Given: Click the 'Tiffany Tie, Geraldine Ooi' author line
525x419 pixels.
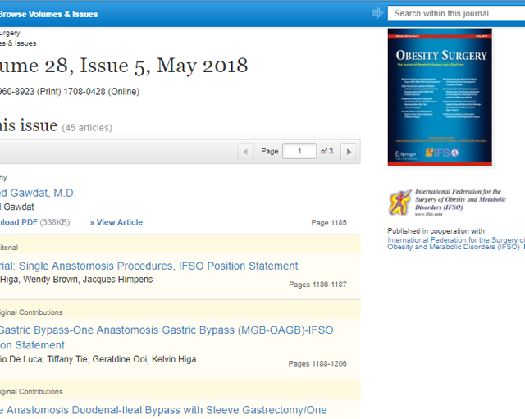Looking at the screenshot, I should 103,360.
